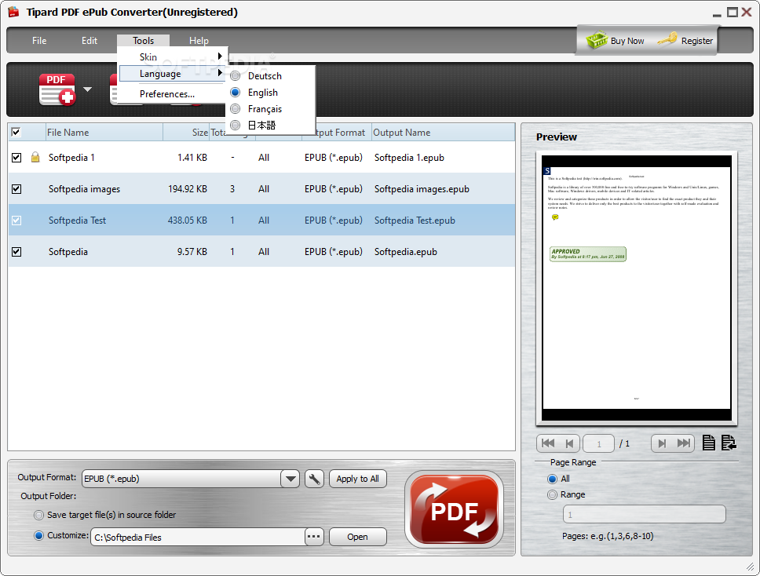The height and width of the screenshot is (576, 760).
Task: Click the Register key button
Action: (685, 41)
